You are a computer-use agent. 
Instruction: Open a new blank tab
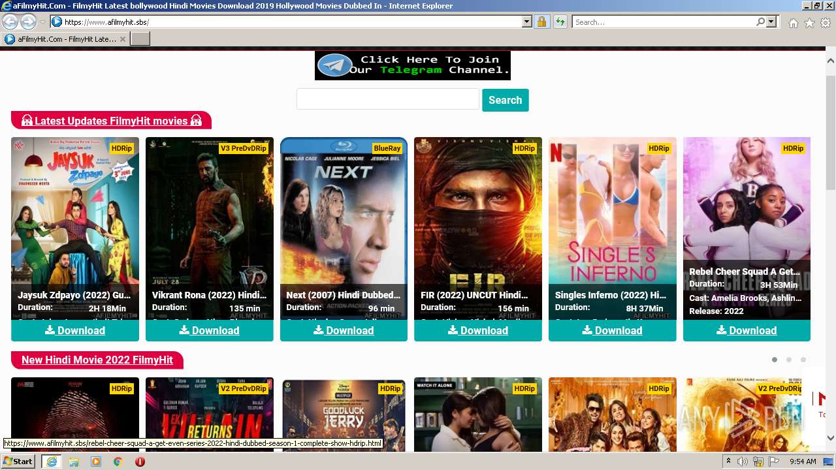coord(140,39)
